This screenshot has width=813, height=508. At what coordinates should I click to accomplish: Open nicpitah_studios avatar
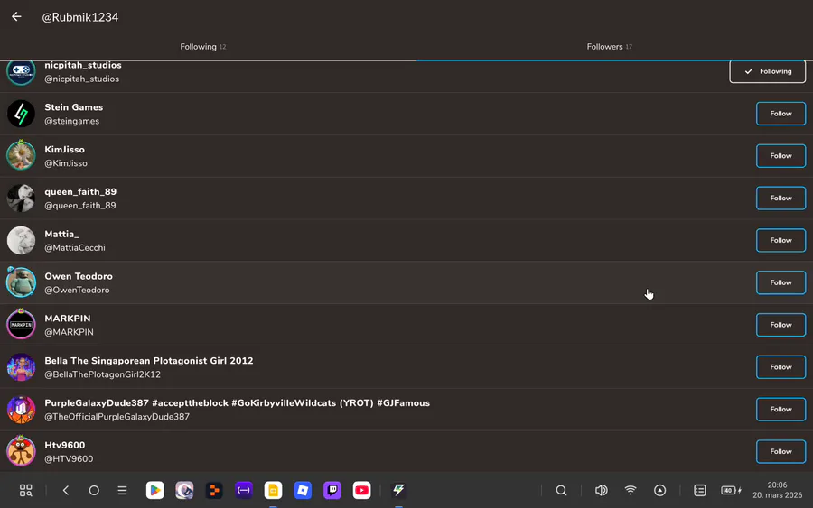[21, 71]
